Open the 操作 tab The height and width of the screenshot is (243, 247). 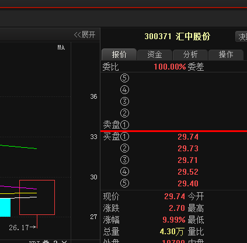(x=226, y=55)
